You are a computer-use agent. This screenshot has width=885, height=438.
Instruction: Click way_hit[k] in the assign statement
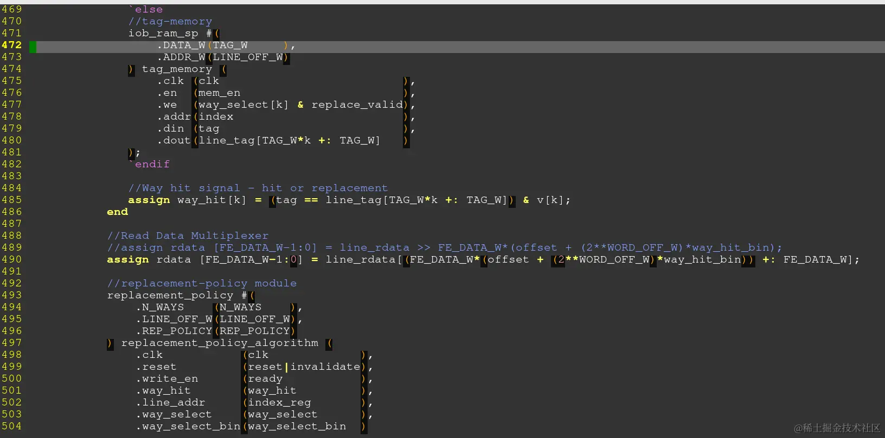click(x=212, y=200)
